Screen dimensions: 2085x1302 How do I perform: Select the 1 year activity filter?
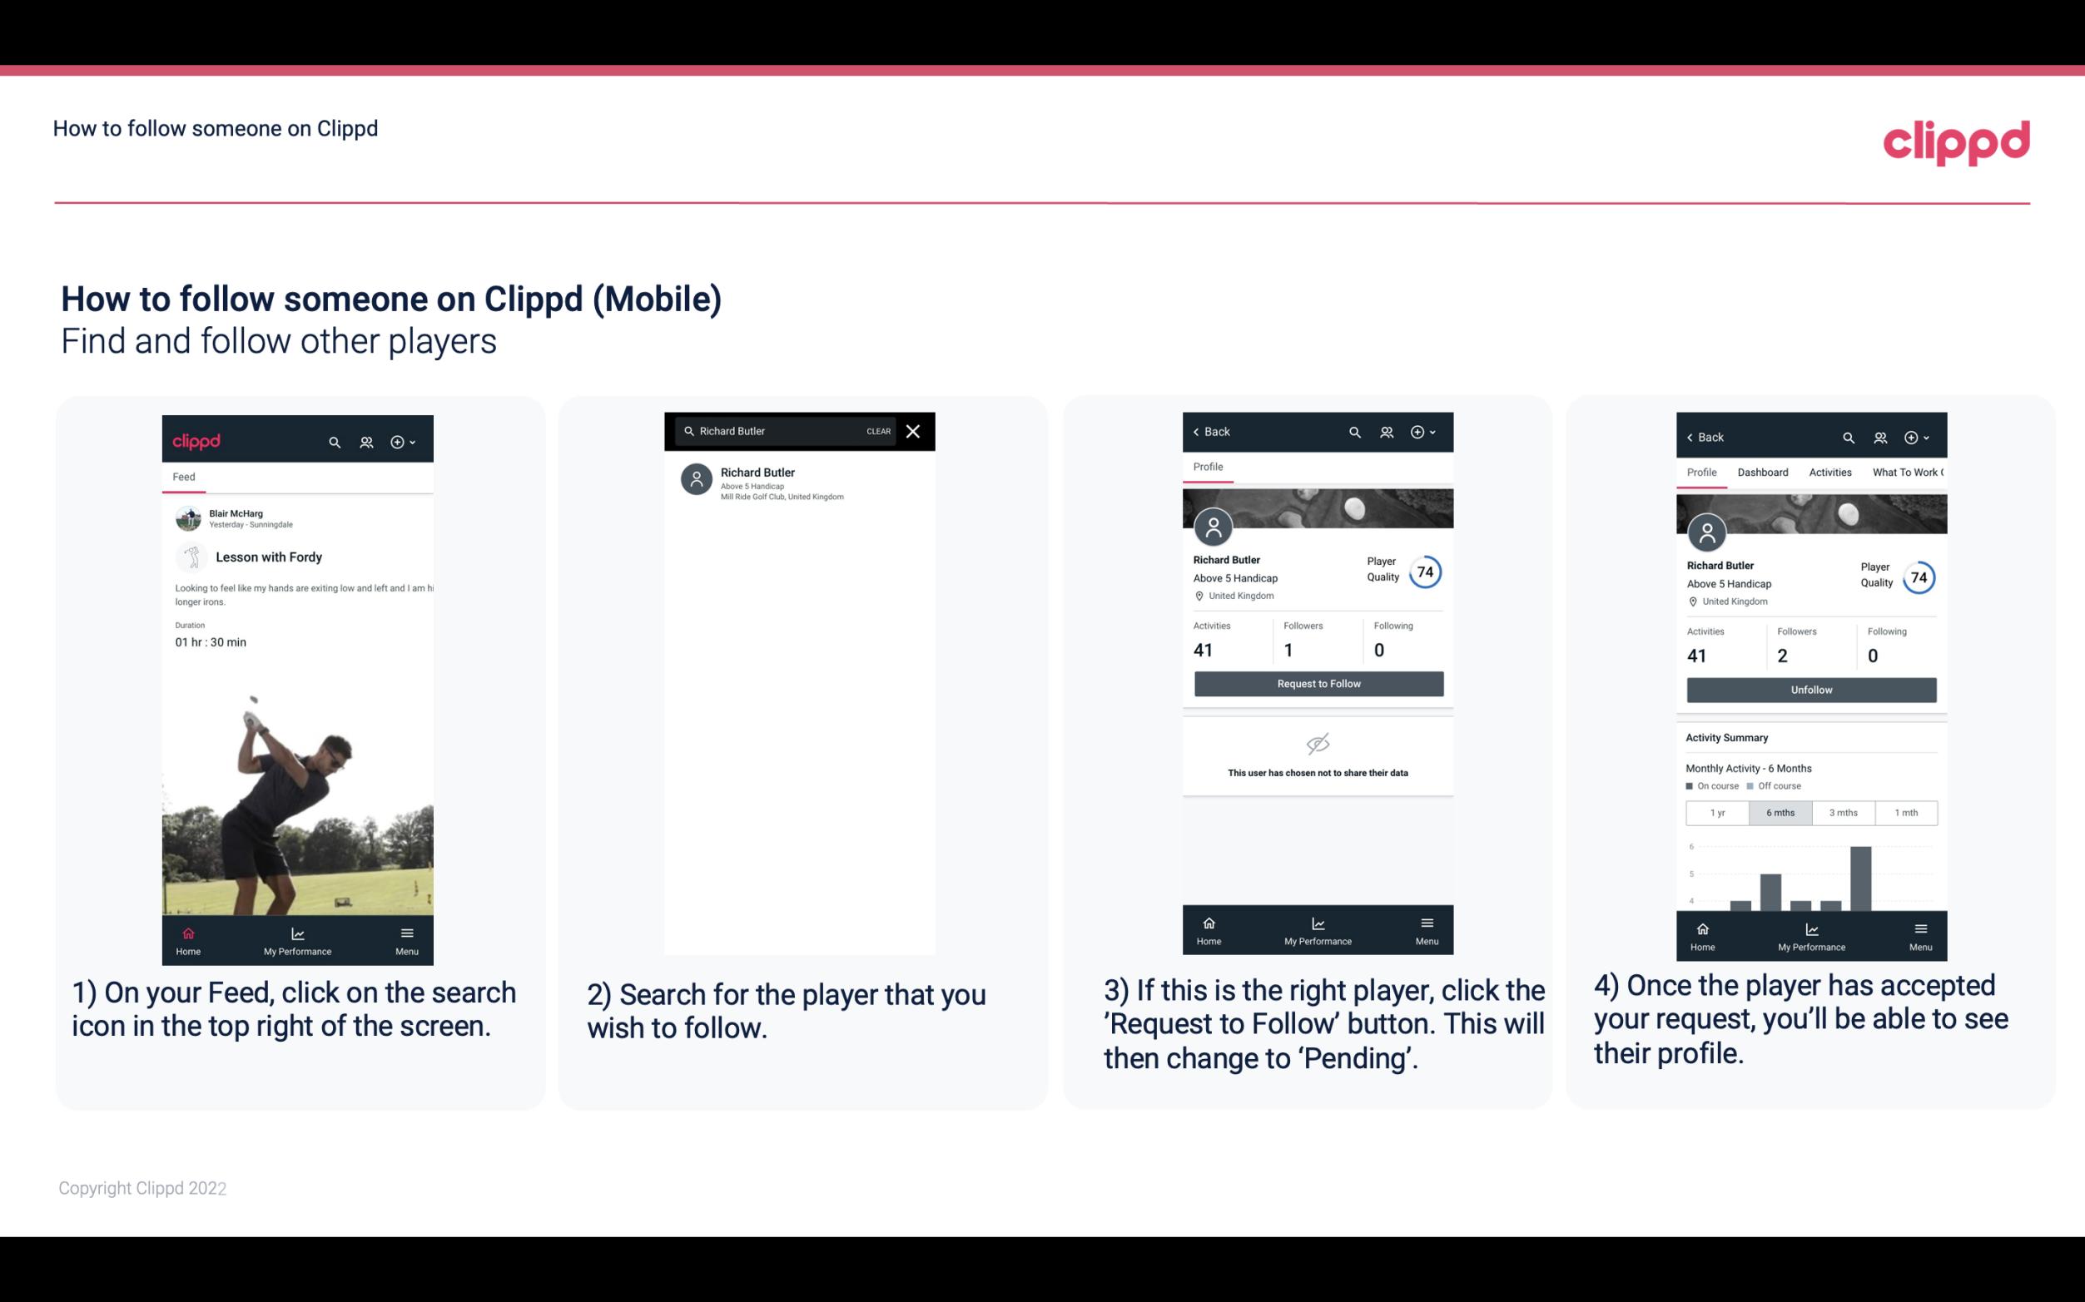point(1717,811)
